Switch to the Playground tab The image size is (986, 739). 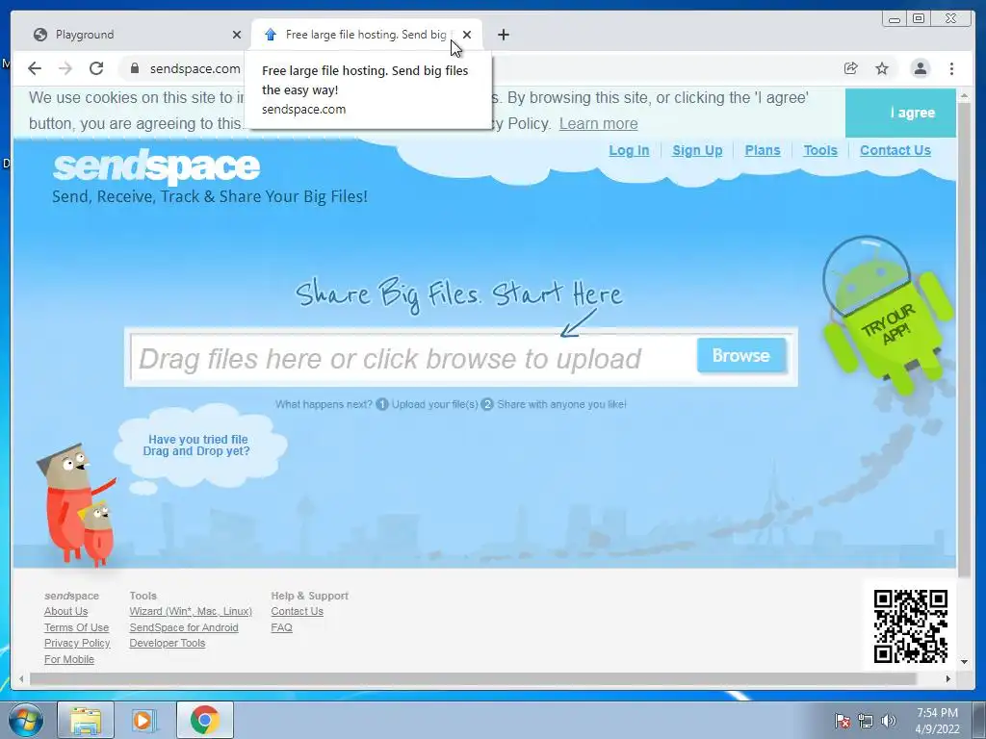[x=132, y=35]
